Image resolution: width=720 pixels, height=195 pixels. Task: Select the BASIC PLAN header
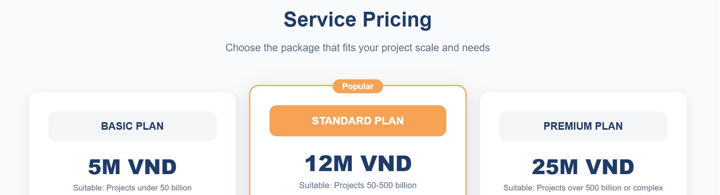[x=132, y=126]
